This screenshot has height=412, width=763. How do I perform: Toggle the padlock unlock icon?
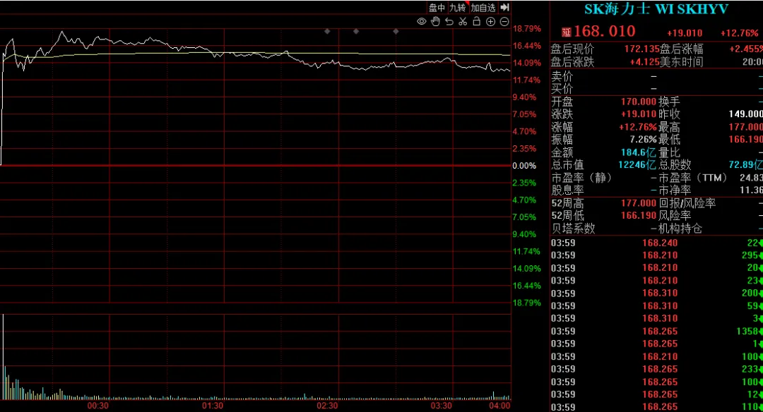(477, 21)
